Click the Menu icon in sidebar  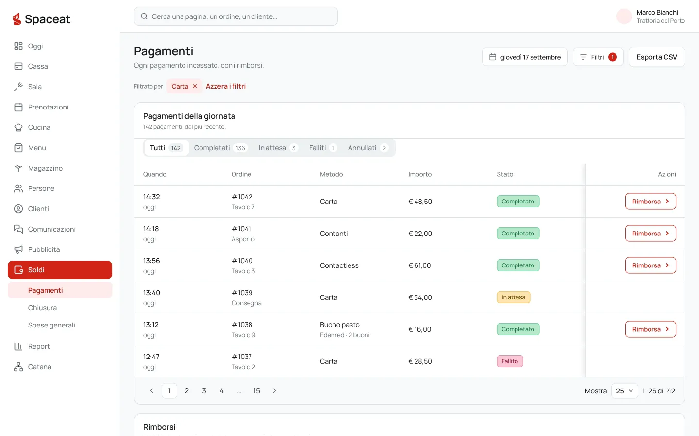click(x=18, y=148)
